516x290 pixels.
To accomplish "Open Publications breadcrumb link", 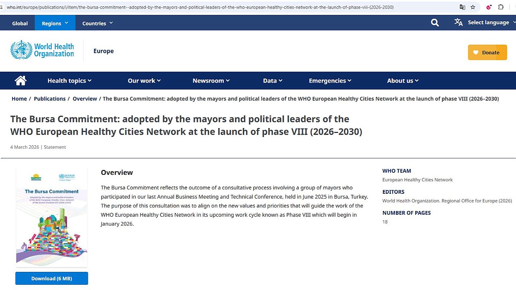I will (50, 99).
